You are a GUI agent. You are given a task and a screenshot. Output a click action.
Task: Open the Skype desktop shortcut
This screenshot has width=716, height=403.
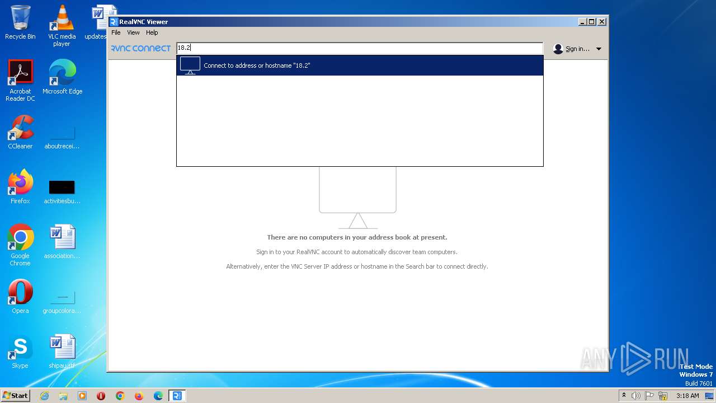(x=20, y=352)
